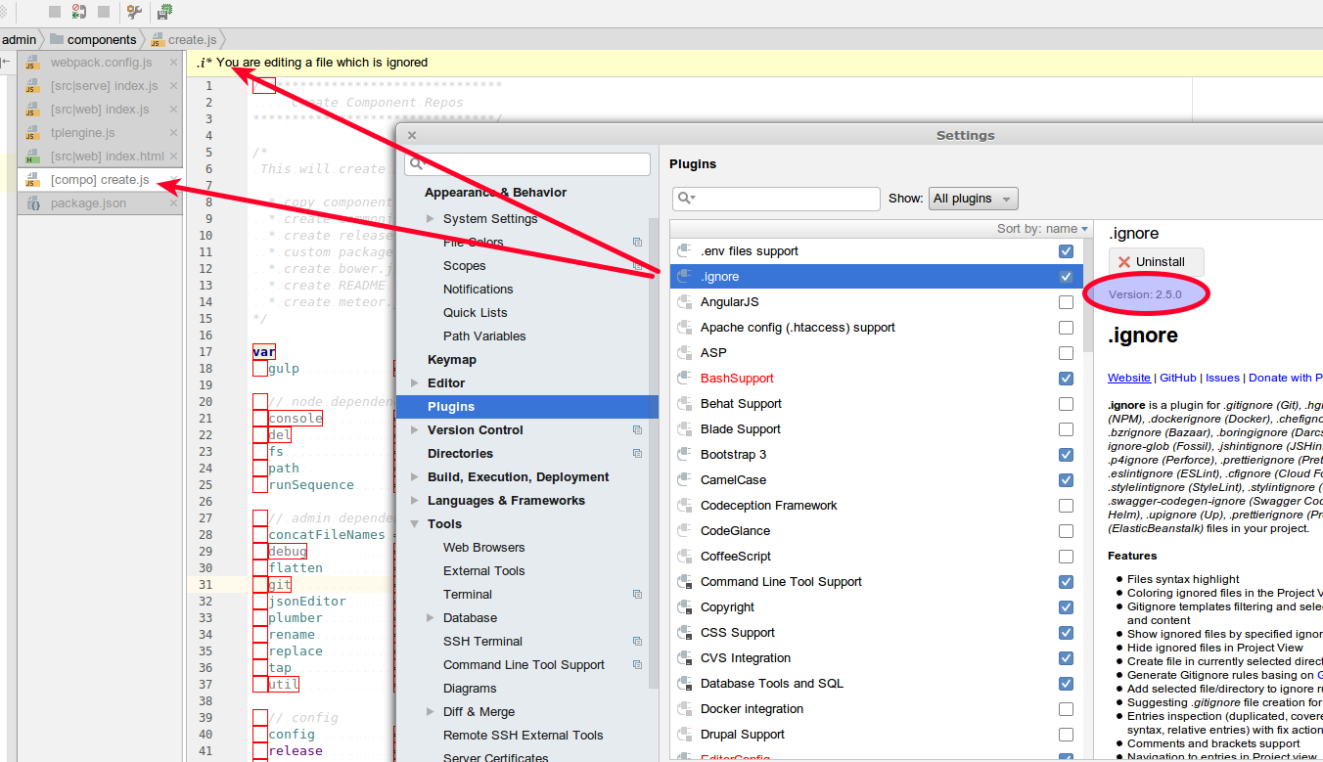Screen dimensions: 1323x762
Task: Open the Show All plugins dropdown
Action: coord(973,199)
